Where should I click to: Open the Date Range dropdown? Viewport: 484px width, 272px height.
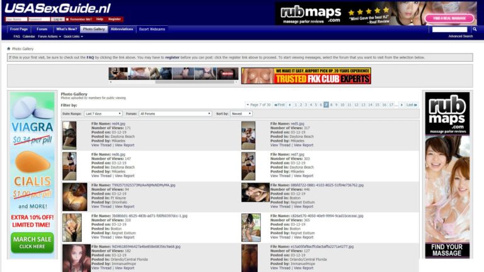click(103, 113)
